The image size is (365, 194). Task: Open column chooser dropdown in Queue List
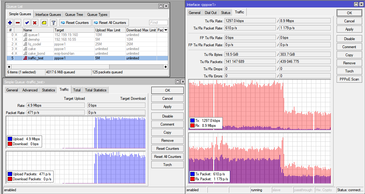[x=166, y=30]
